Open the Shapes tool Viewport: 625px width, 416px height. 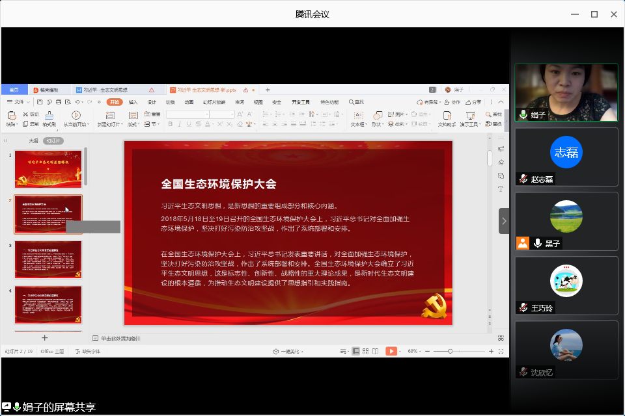pos(377,118)
